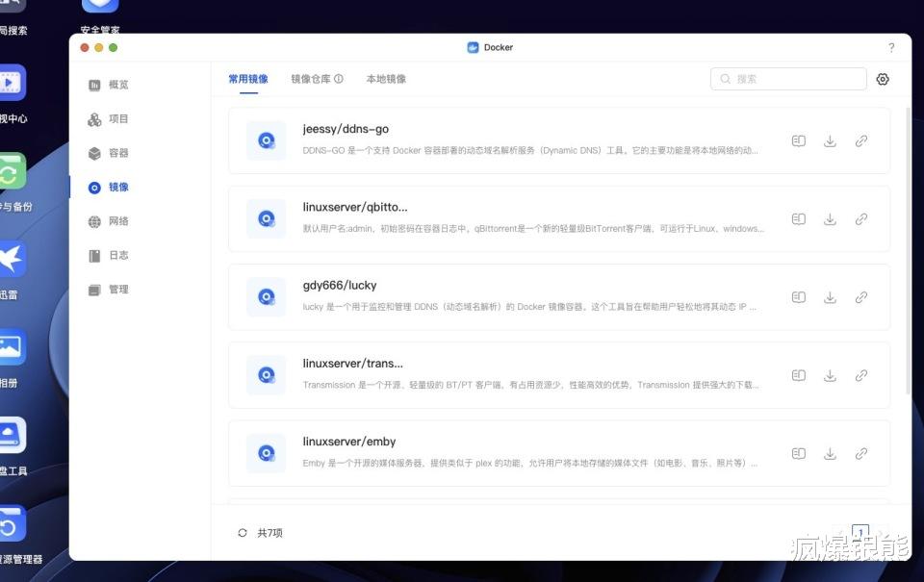This screenshot has width=924, height=582.
Task: Click the refresh icon beside 共7项
Action: (243, 533)
